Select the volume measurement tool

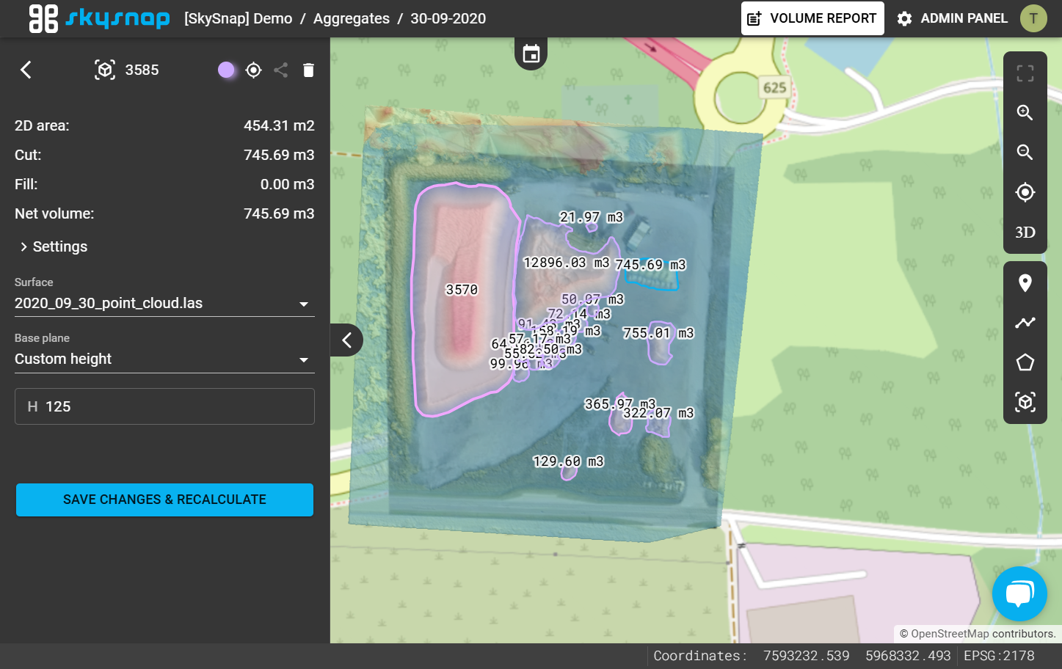point(1025,402)
